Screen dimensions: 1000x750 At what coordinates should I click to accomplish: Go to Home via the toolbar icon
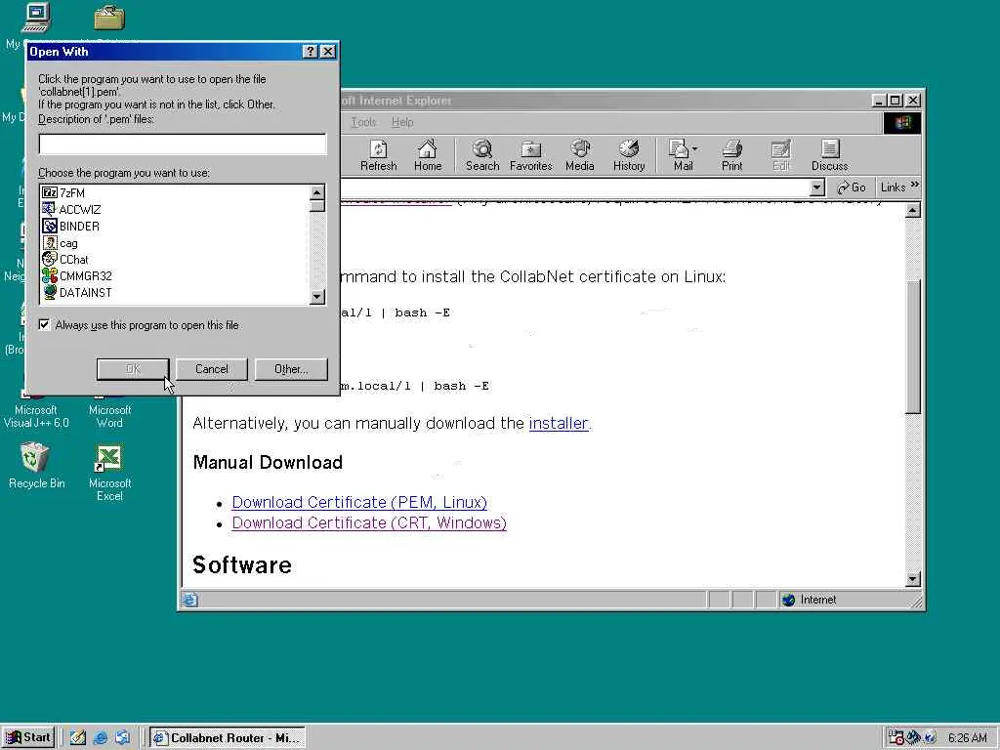(428, 155)
